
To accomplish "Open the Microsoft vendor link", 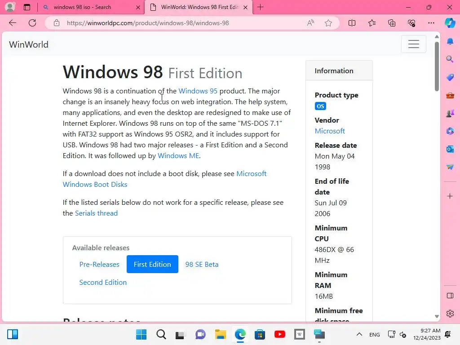I will coord(330,131).
